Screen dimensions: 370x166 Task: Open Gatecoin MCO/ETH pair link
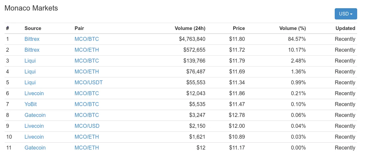pos(87,148)
